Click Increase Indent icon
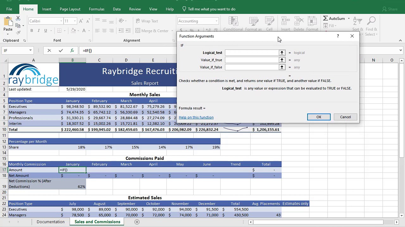 pyautogui.click(x=128, y=31)
